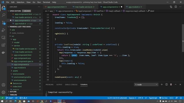
Task: Open the Accounts menu
Action: (x=3, y=85)
